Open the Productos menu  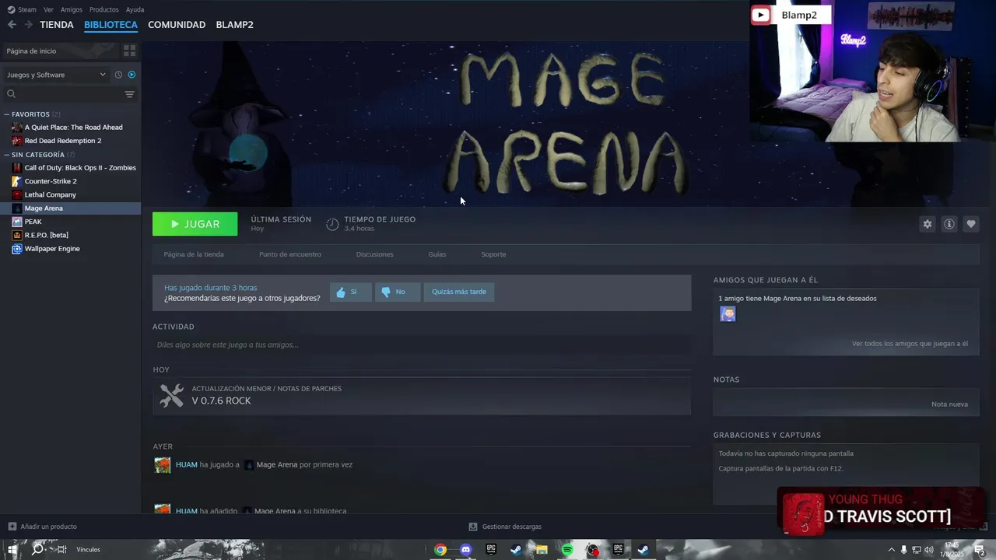click(x=104, y=9)
